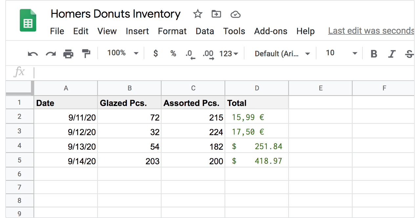Click the Redo arrow
This screenshot has width=420, height=218.
click(51, 54)
